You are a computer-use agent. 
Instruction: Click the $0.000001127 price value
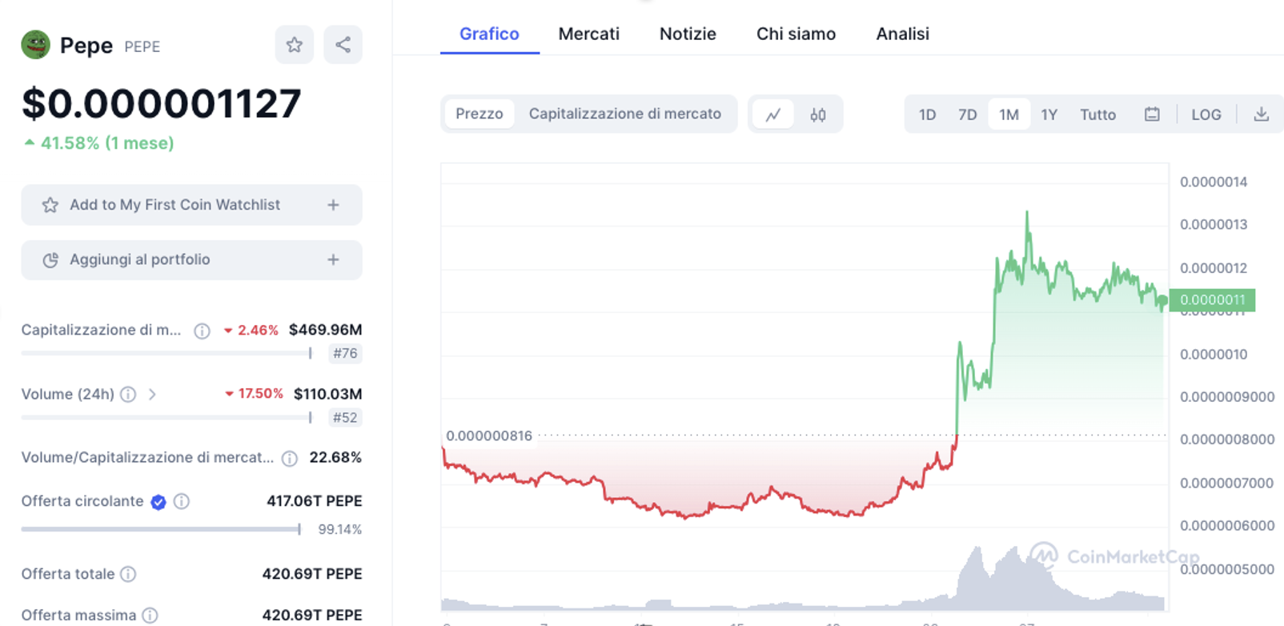click(162, 103)
